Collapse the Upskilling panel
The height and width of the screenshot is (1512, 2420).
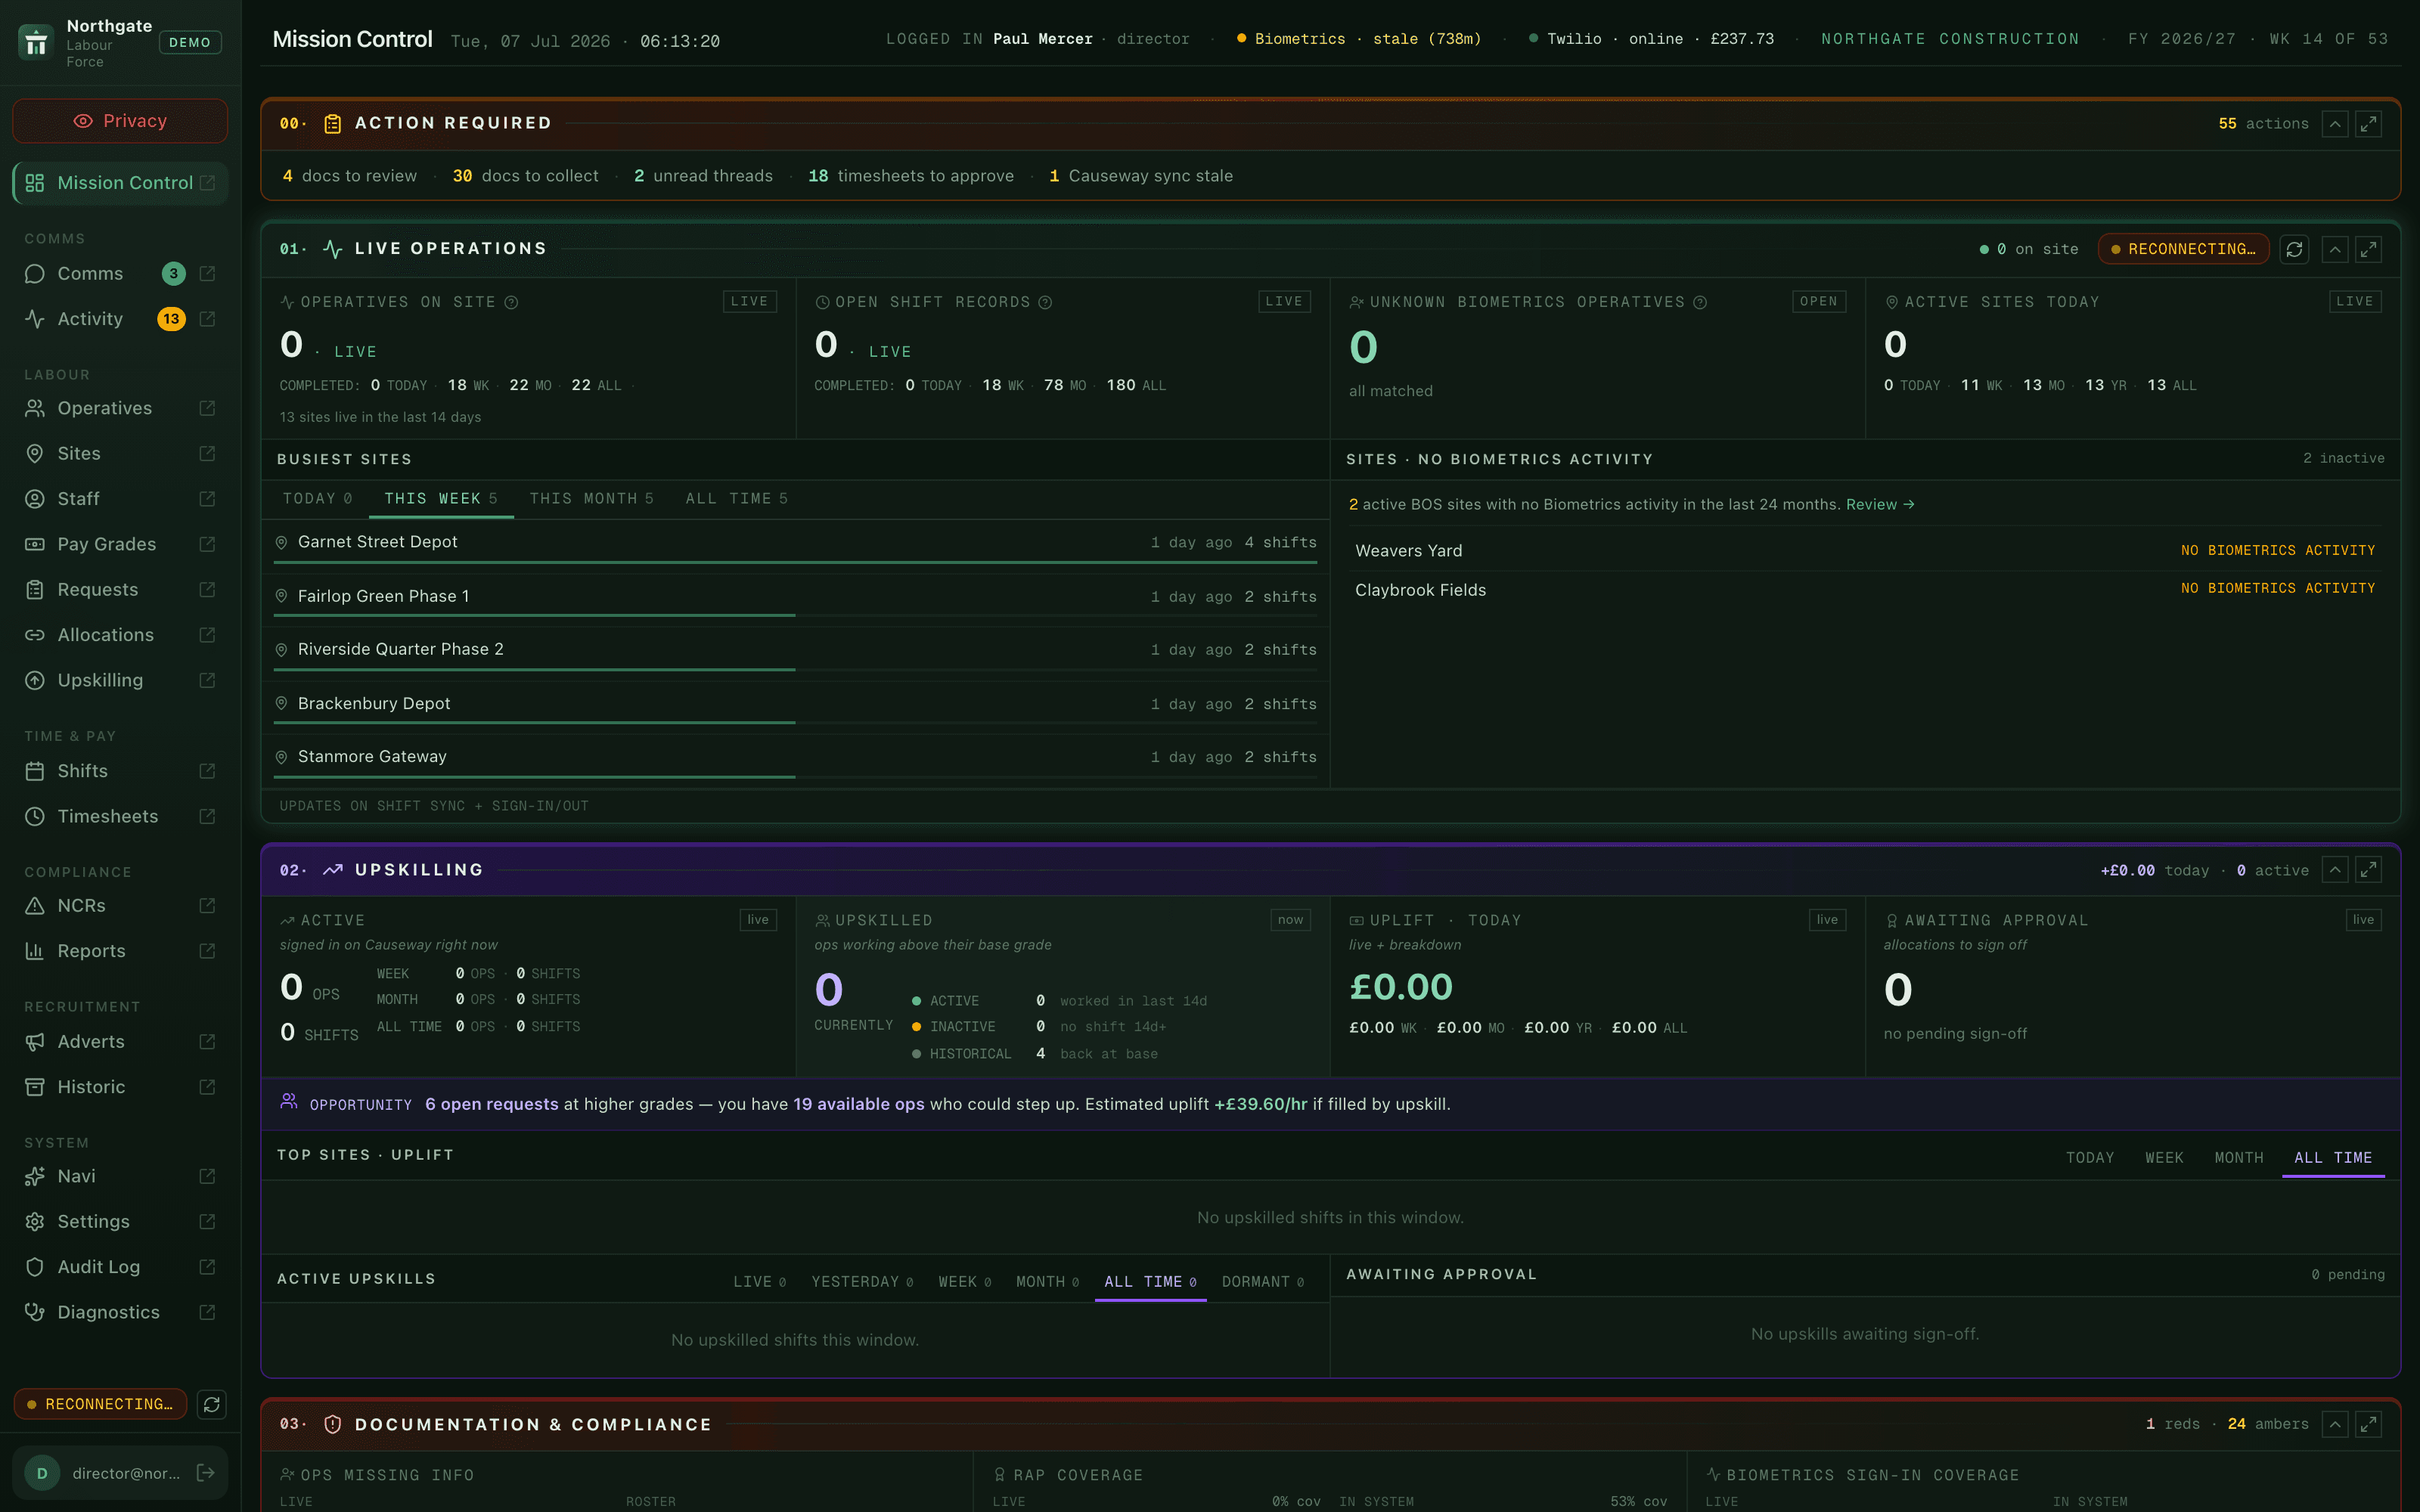coord(2335,870)
